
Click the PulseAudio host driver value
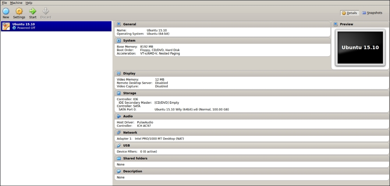(x=145, y=122)
